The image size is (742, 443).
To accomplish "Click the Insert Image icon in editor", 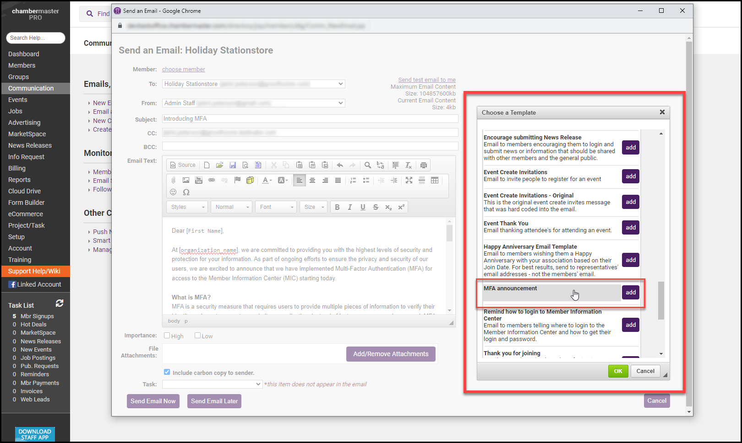I will (186, 180).
